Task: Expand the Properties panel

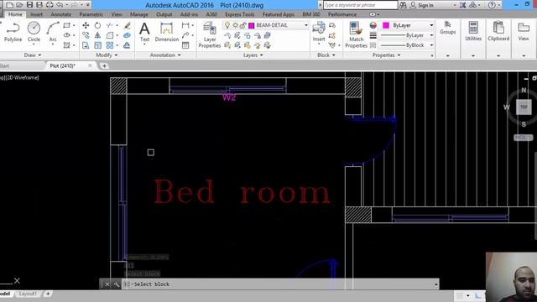Action: point(387,55)
